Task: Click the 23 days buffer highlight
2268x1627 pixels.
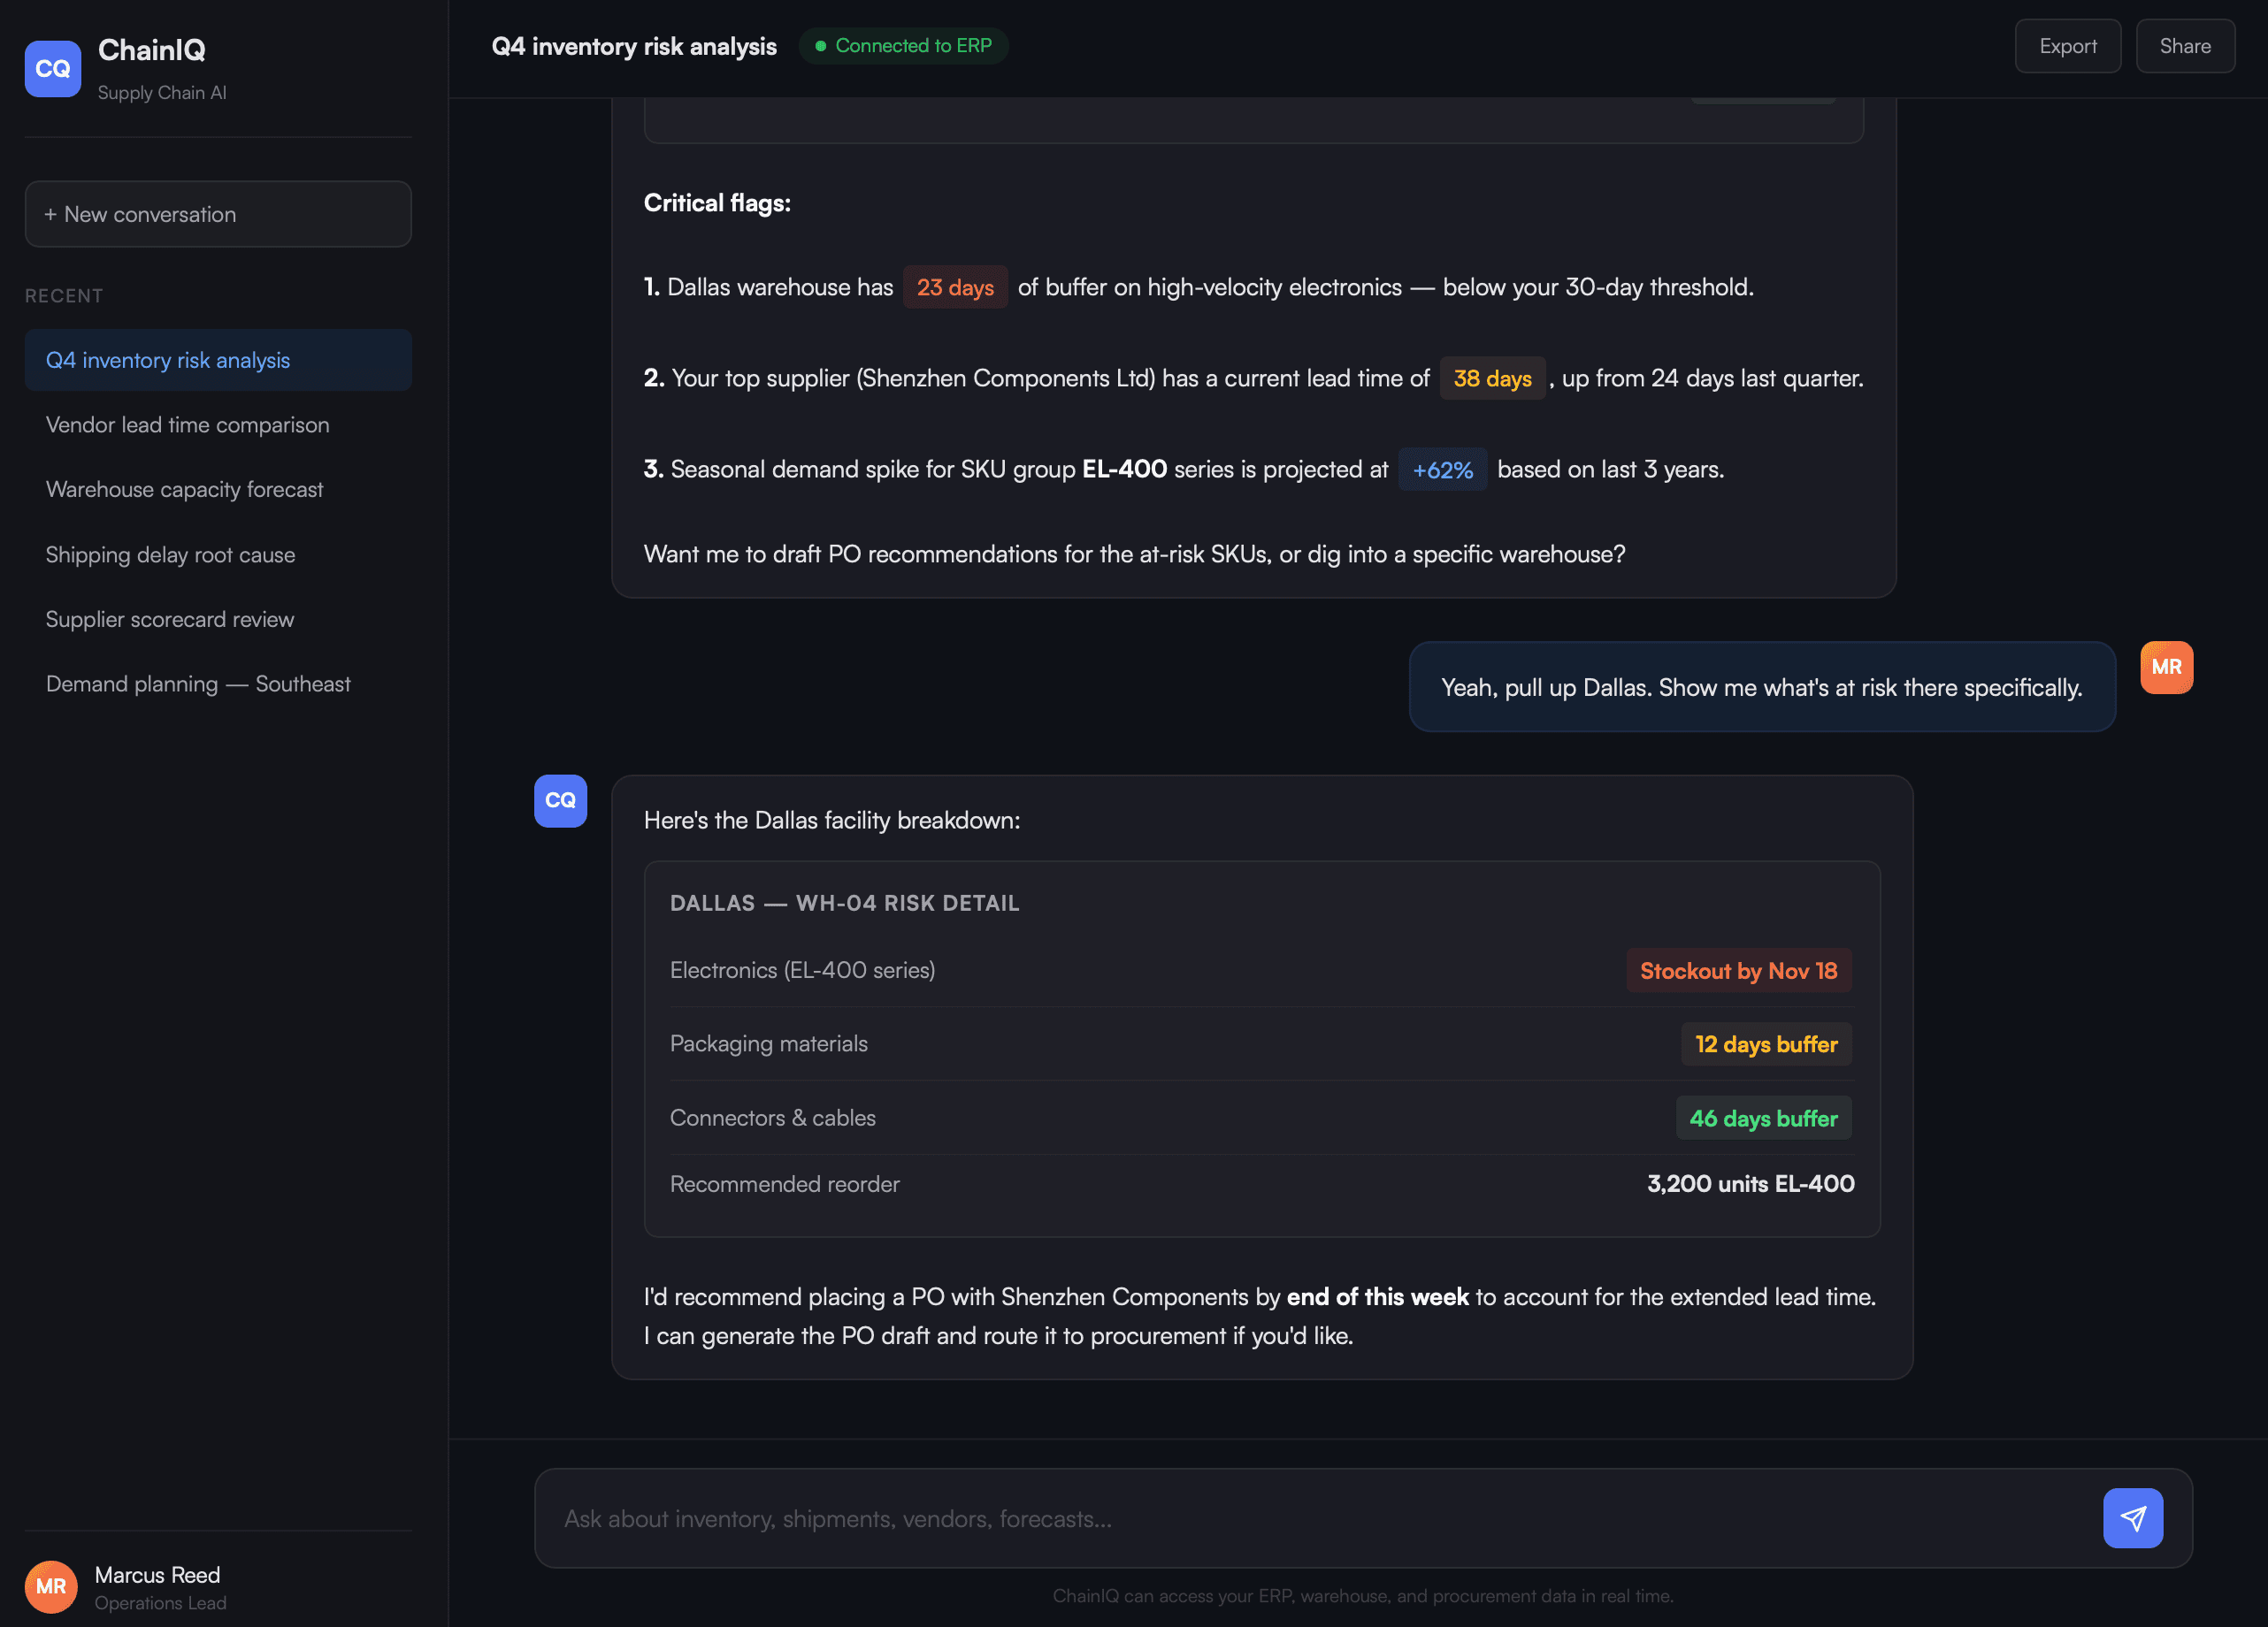Action: (954, 286)
